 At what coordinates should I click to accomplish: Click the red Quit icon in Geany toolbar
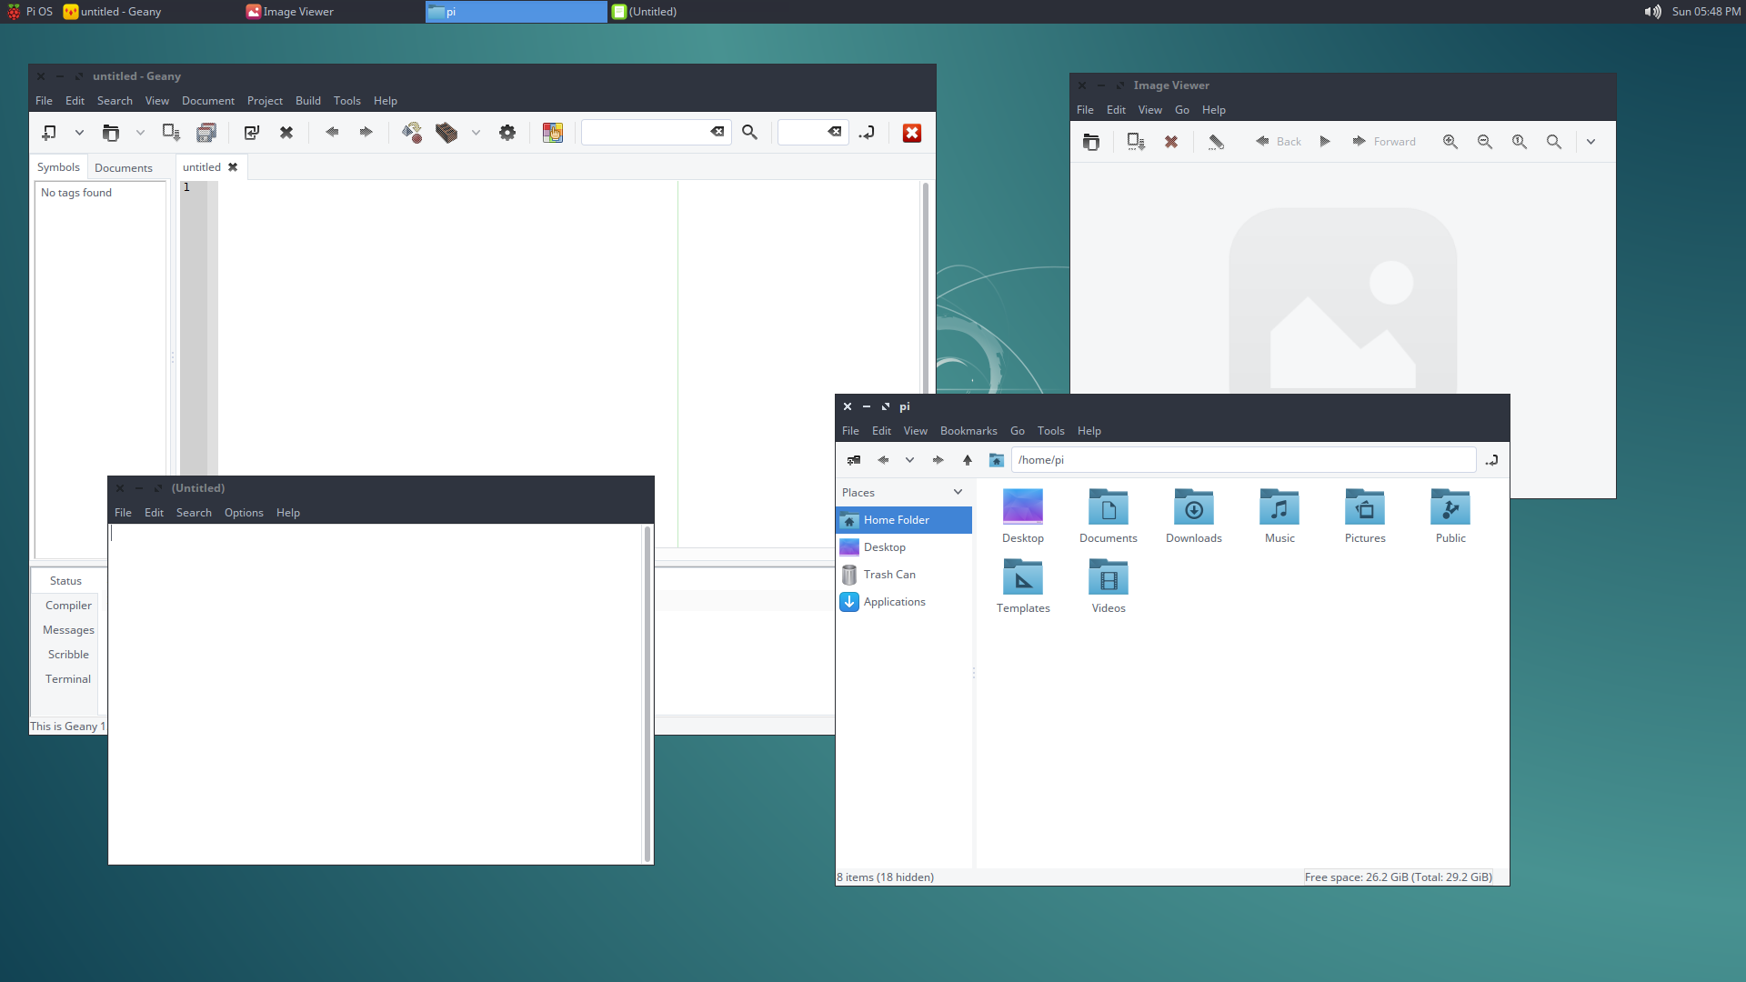912,133
